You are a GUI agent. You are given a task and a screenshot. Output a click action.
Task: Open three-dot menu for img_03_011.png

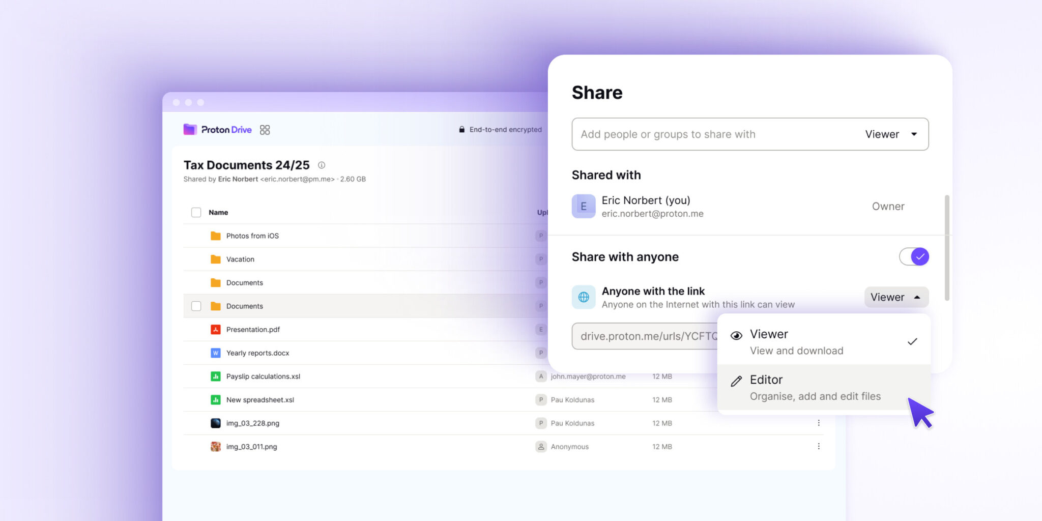point(819,446)
